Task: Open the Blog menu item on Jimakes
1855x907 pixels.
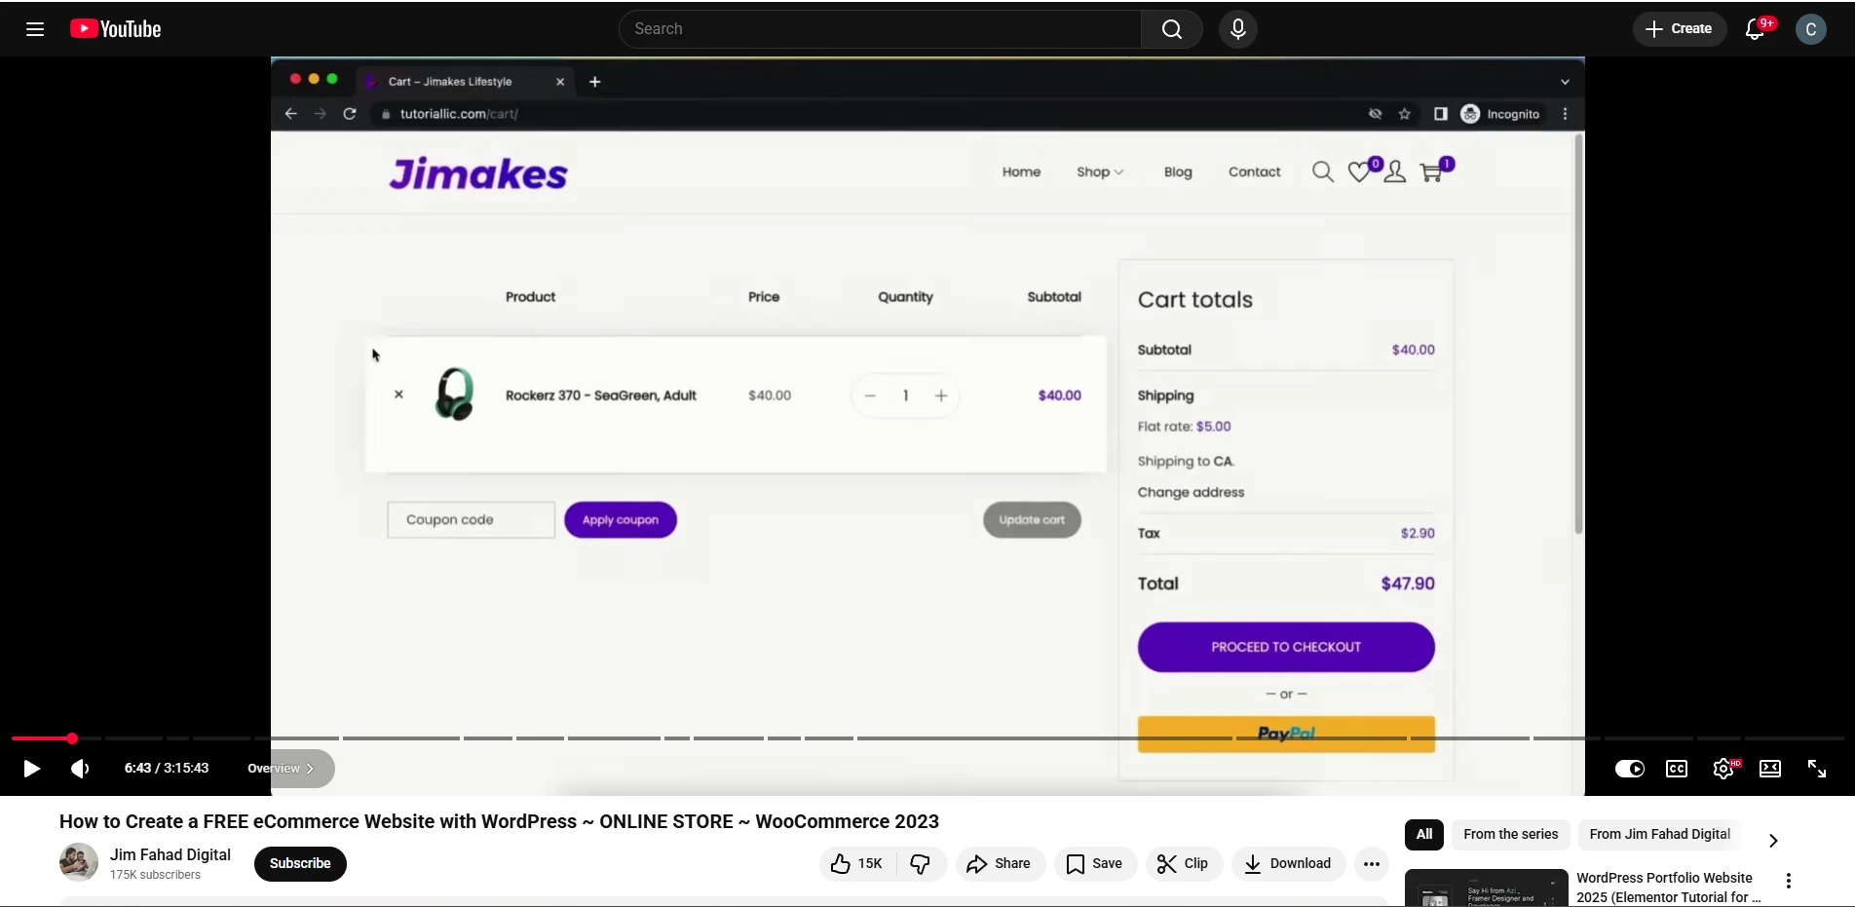Action: (1177, 171)
